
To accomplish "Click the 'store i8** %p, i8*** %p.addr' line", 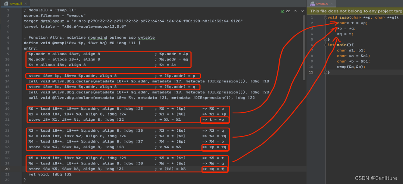I will coord(73,76).
